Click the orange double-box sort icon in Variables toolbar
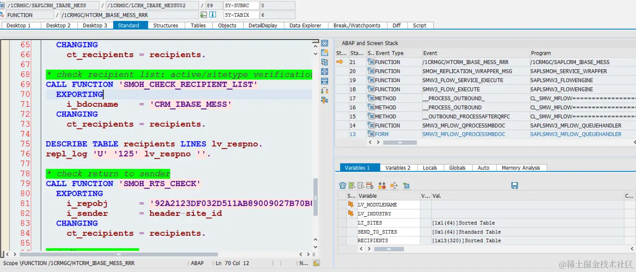 [382, 186]
